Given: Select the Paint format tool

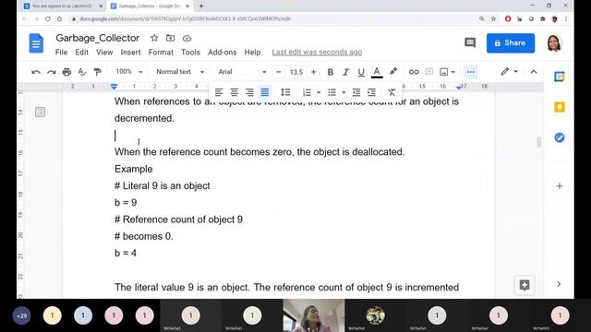Looking at the screenshot, I should point(97,72).
